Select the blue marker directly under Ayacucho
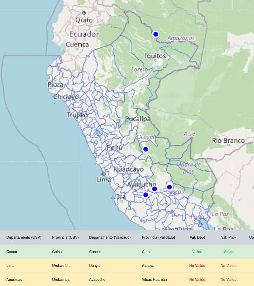The image size is (254, 286). [x=155, y=189]
